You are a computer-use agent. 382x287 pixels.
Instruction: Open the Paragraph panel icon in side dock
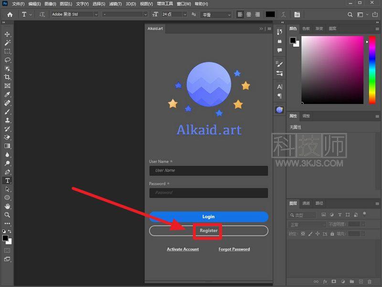(x=279, y=96)
